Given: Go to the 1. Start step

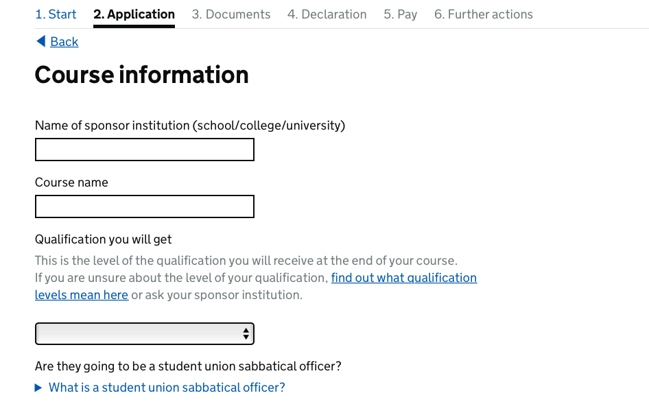Looking at the screenshot, I should pos(56,14).
